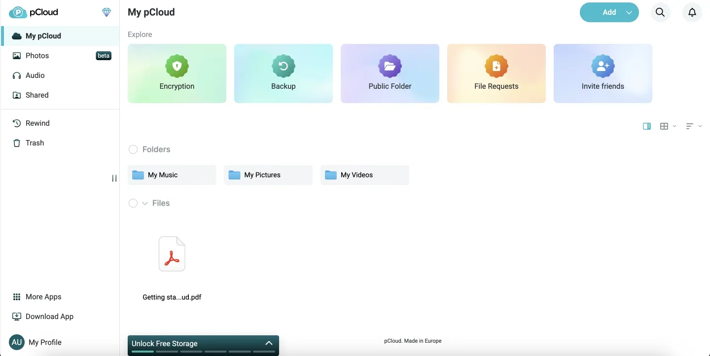710x356 pixels.
Task: Select the Folders checkbox
Action: coord(133,149)
